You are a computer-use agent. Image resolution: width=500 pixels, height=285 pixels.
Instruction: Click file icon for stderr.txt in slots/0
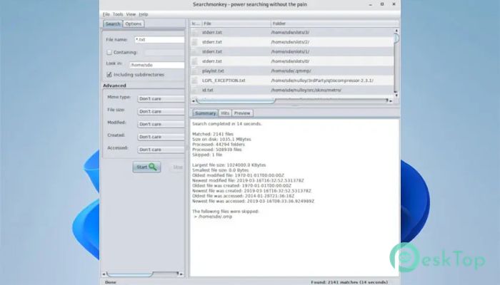(x=195, y=61)
